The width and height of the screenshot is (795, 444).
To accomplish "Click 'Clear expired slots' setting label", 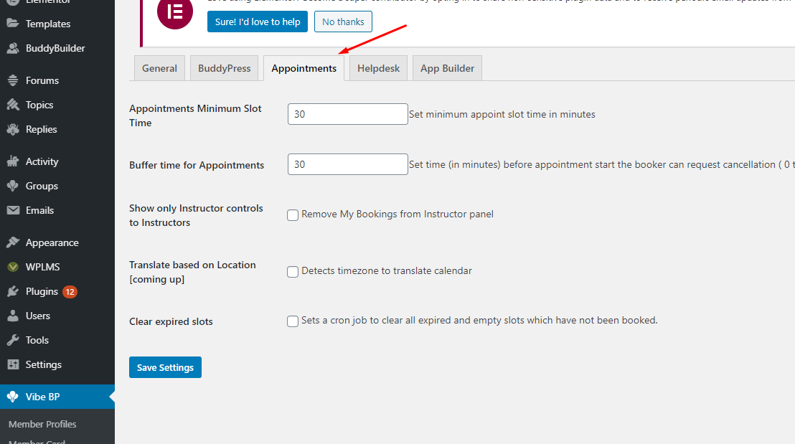I will coord(171,322).
